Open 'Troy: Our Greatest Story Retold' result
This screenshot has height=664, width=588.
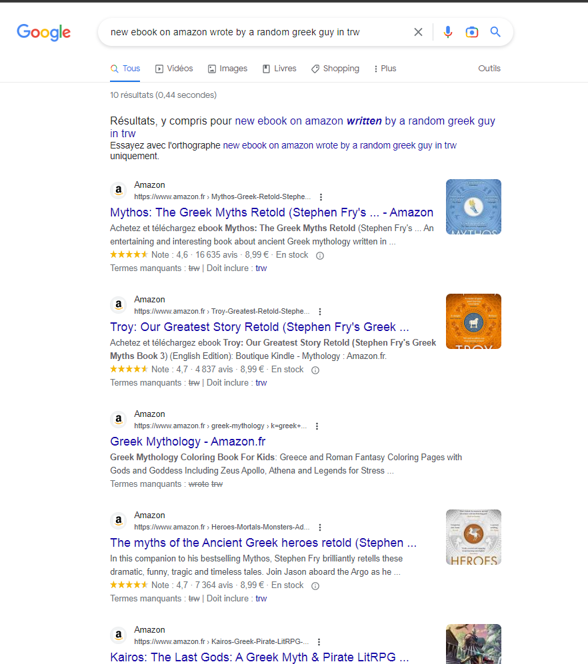click(x=259, y=328)
